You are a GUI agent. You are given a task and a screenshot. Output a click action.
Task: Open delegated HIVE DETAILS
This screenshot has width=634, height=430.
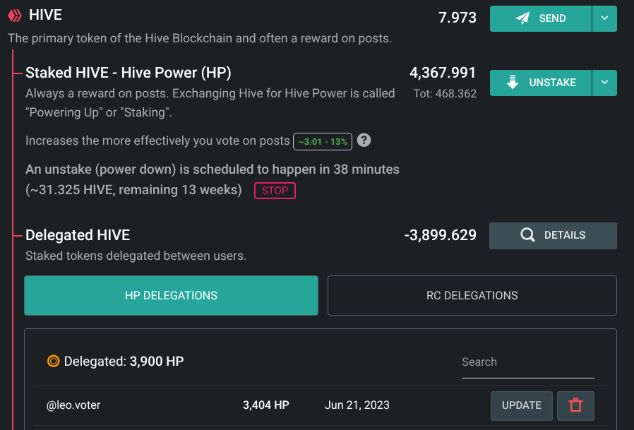pyautogui.click(x=553, y=235)
